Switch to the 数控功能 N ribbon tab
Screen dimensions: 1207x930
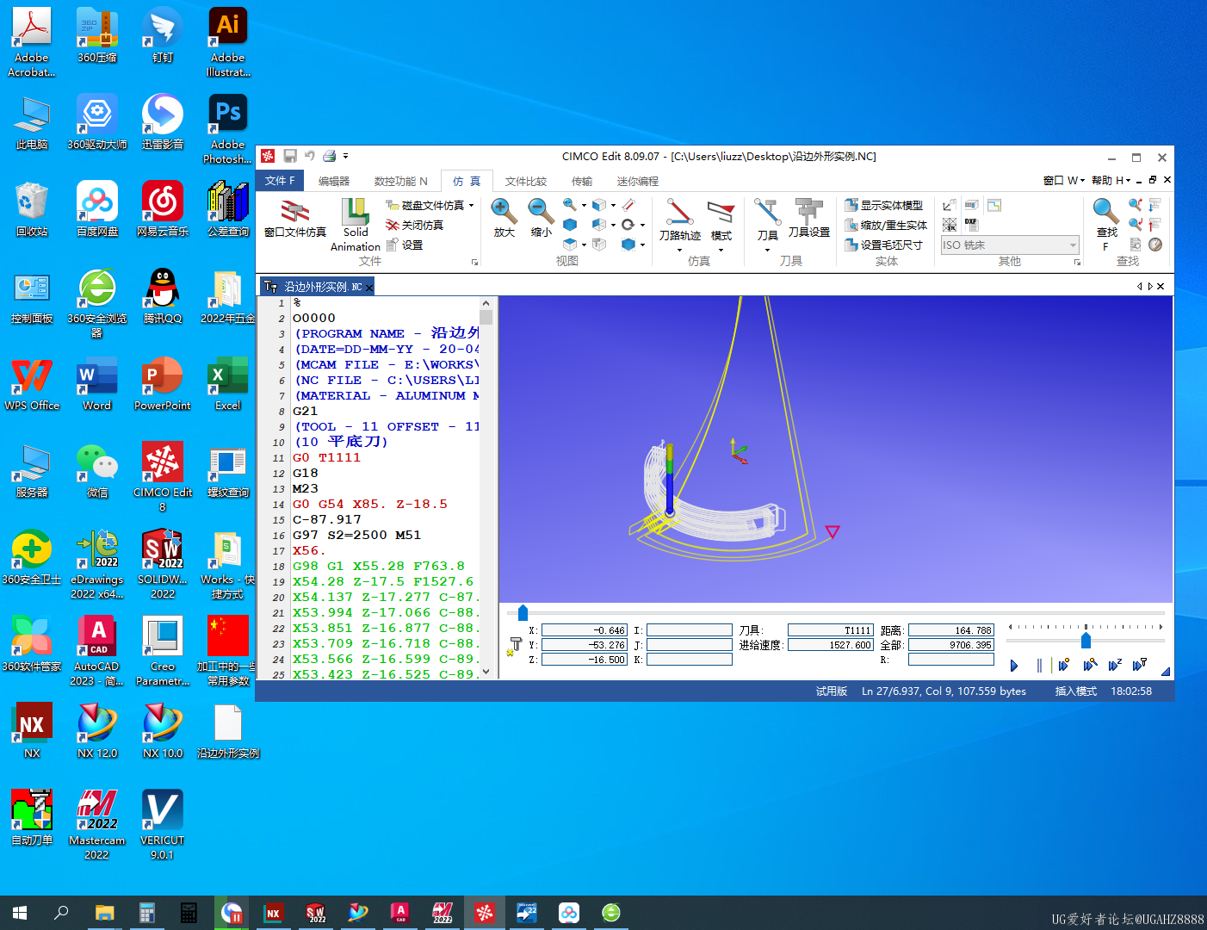click(400, 181)
